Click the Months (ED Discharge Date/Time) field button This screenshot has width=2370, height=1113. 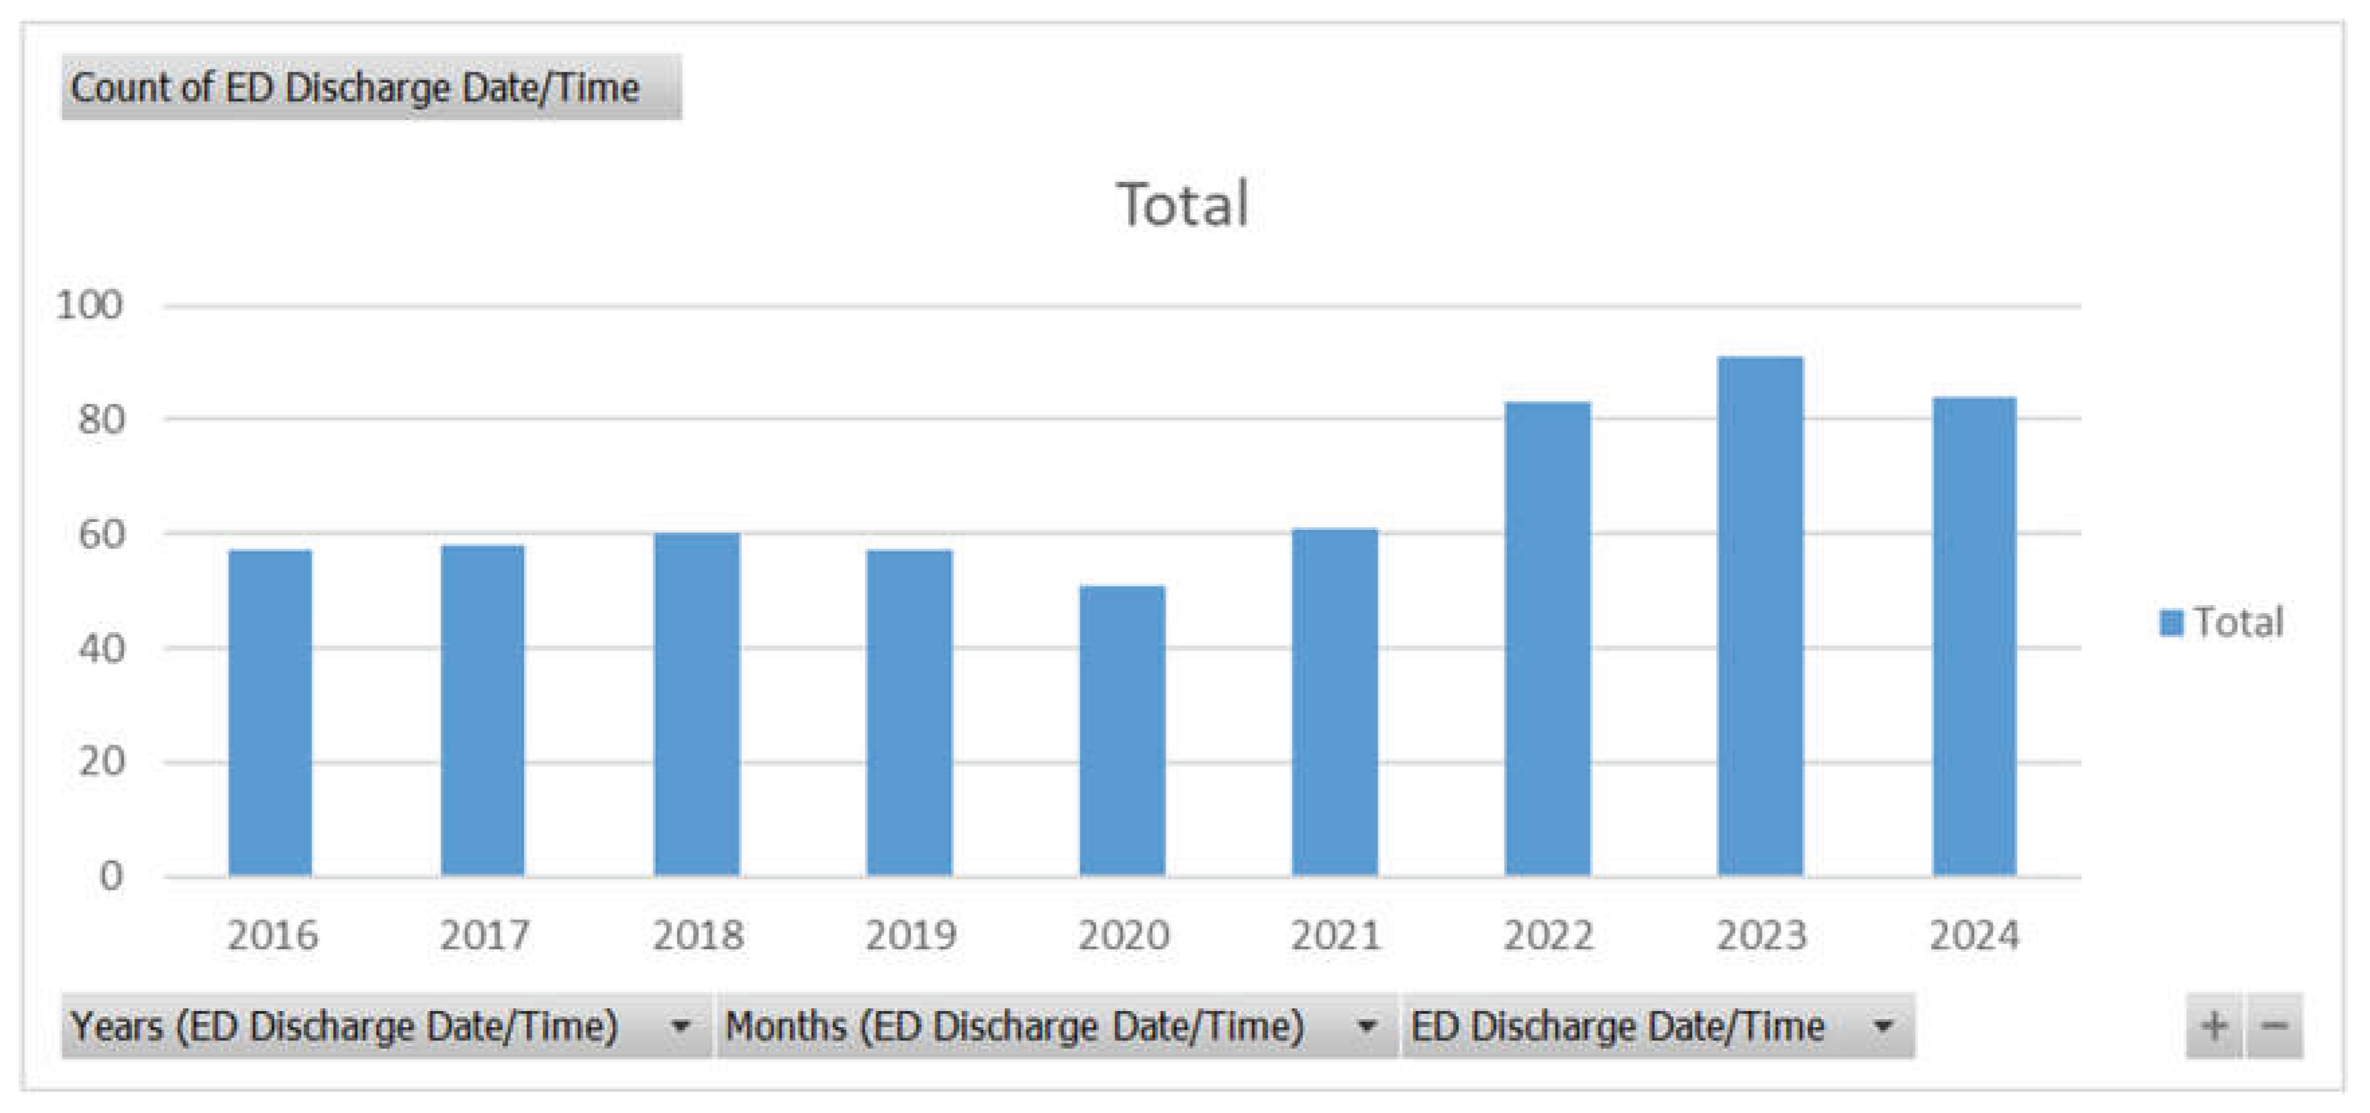point(1014,1026)
